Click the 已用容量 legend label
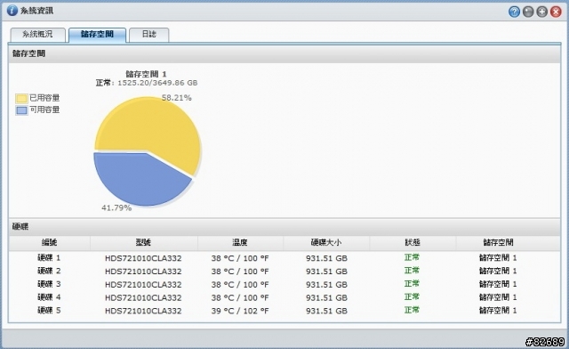 tap(44, 98)
